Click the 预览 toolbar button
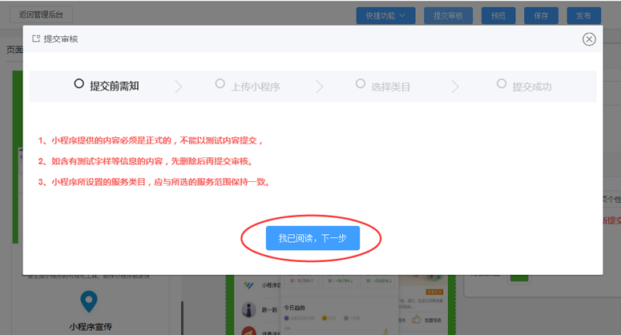 tap(498, 15)
